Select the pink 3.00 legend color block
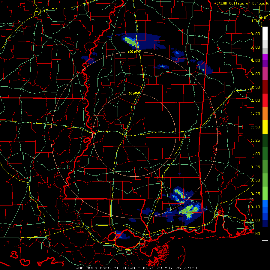This screenshot has height=270, width=270. coord(265,73)
